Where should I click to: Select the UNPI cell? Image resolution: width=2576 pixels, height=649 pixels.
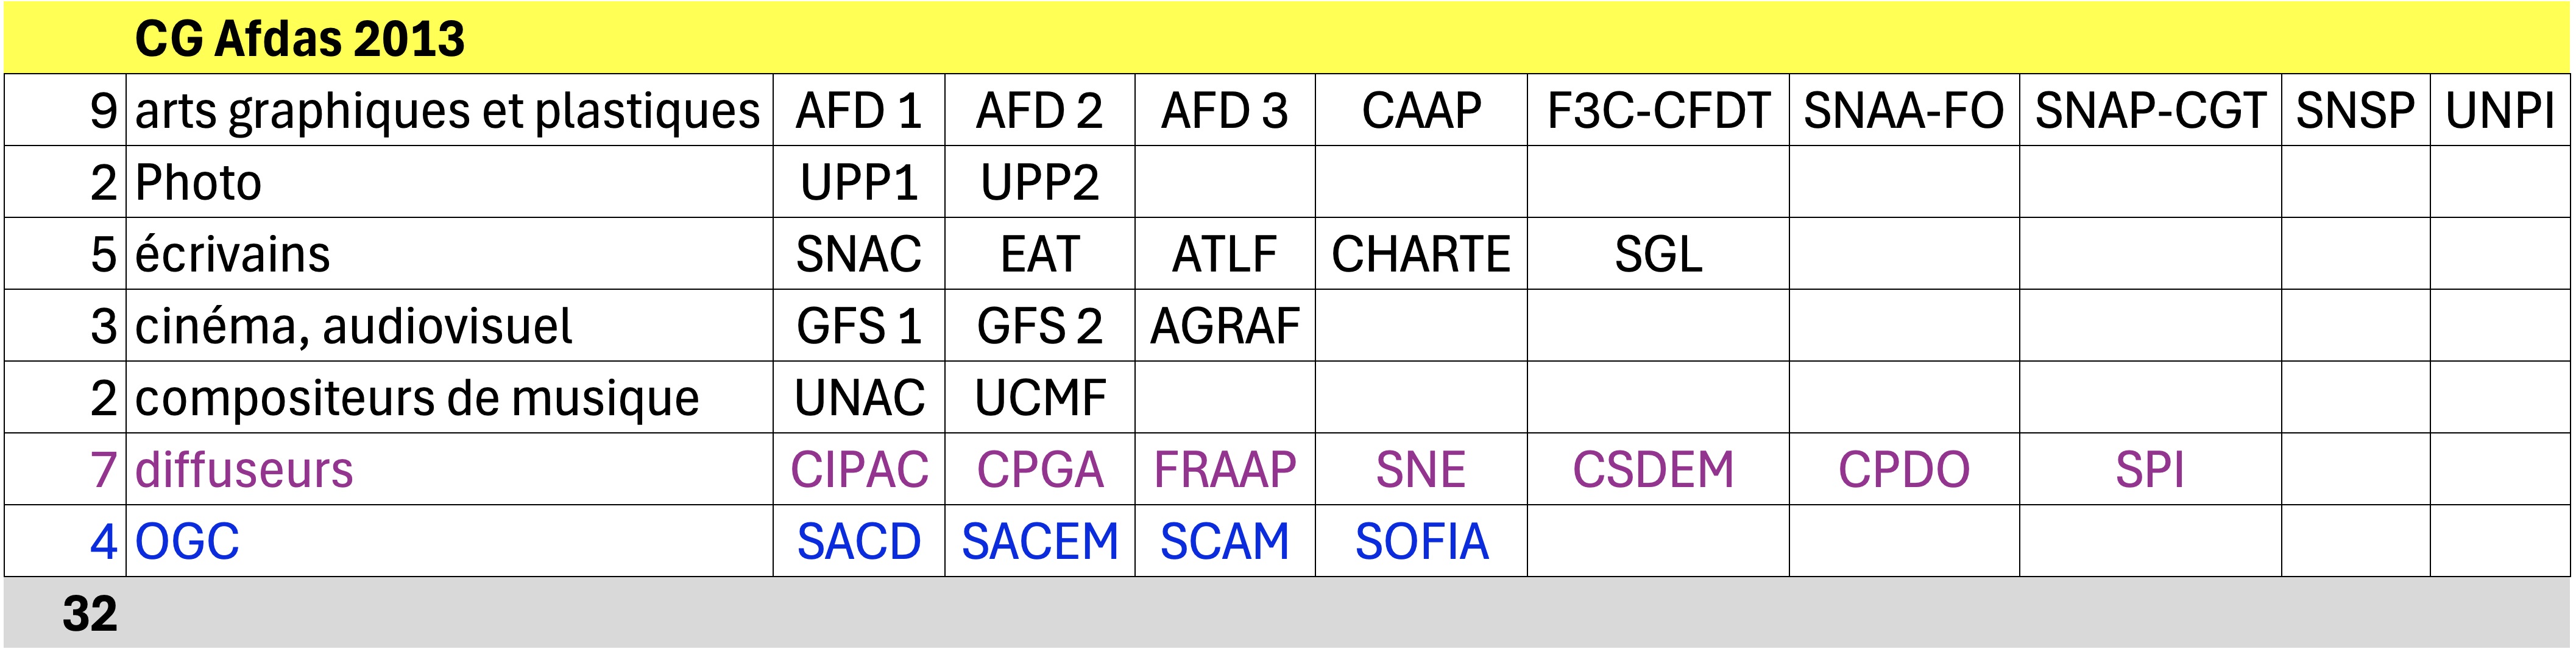[x=2499, y=111]
